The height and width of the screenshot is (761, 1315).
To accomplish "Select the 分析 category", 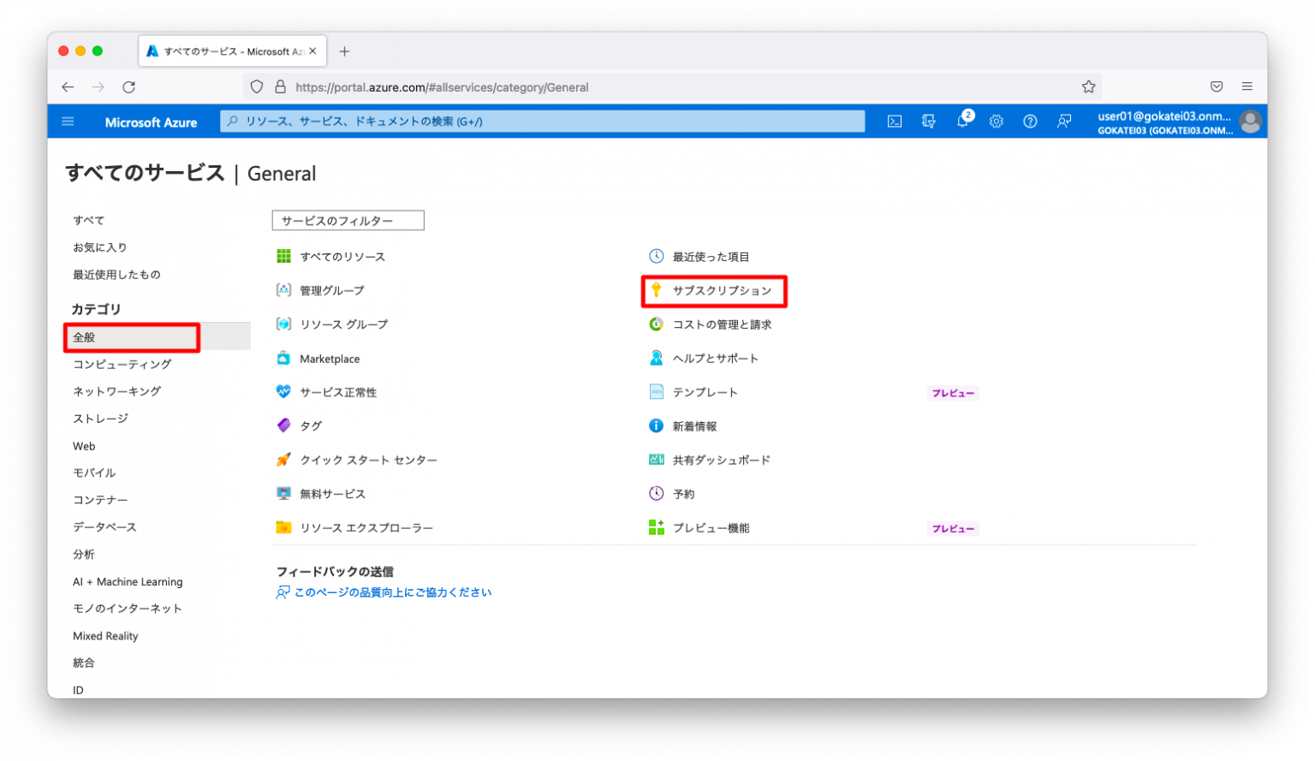I will [84, 555].
